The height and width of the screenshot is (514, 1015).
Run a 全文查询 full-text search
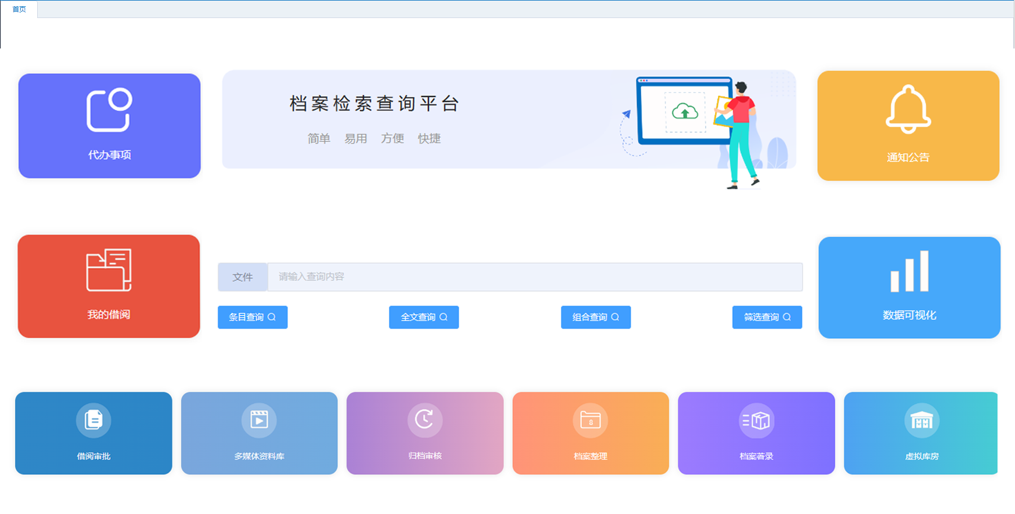(424, 317)
